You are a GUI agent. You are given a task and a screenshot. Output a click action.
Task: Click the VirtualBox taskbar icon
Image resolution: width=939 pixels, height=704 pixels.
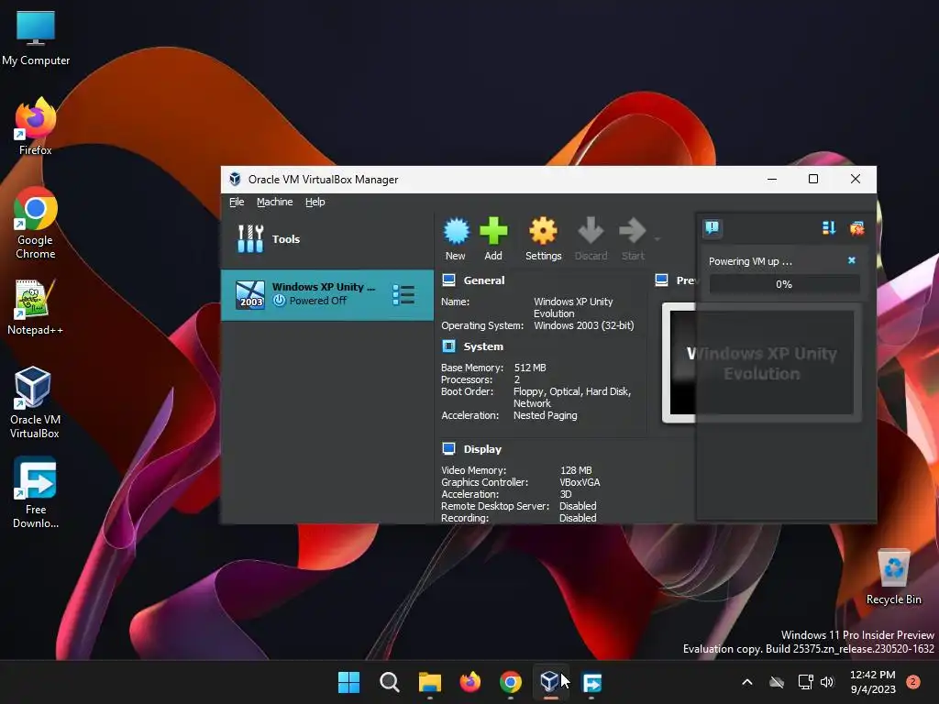[550, 682]
